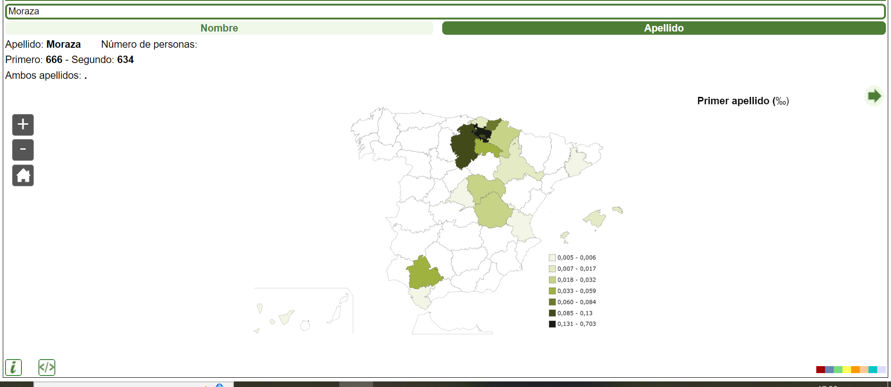Open the information icon

13,368
